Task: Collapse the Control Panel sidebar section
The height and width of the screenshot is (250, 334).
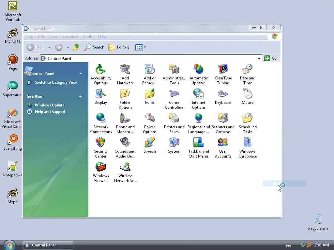Action: click(x=81, y=74)
